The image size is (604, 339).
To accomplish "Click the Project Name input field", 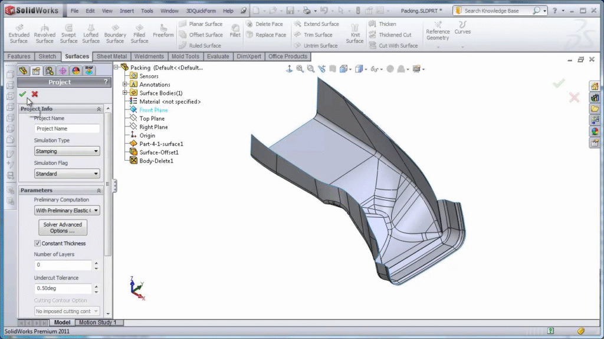I will (67, 129).
